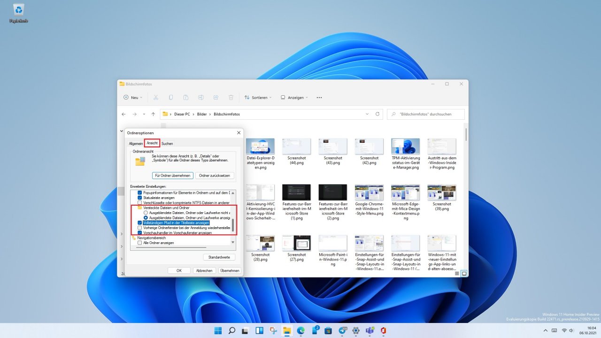Click the Paste icon in Explorer toolbar
Image resolution: width=601 pixels, height=338 pixels.
186,98
